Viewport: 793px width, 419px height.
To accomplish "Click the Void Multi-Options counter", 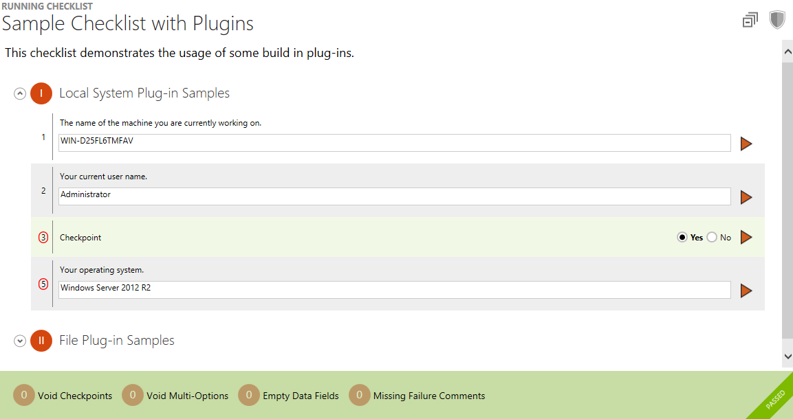I will pyautogui.click(x=132, y=396).
